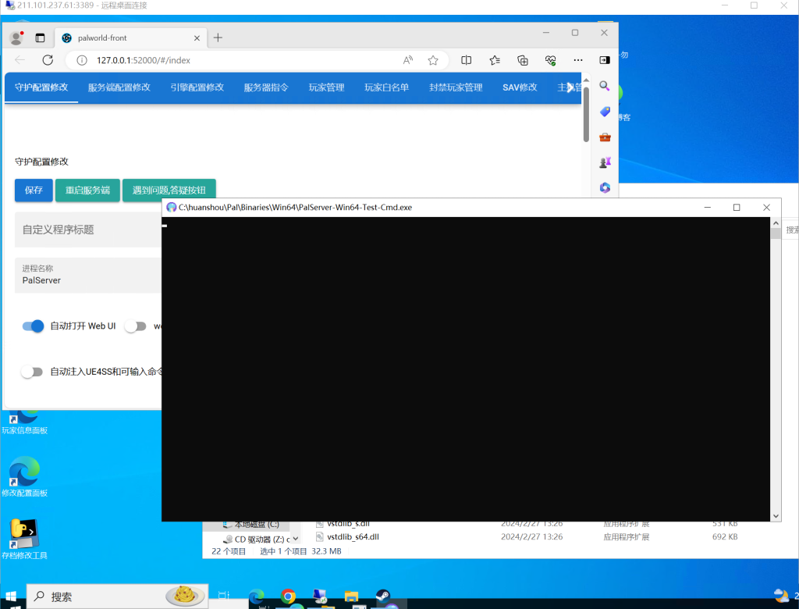Open the Edge sidebar tools briefcase icon
Image resolution: width=799 pixels, height=609 pixels.
pyautogui.click(x=605, y=137)
